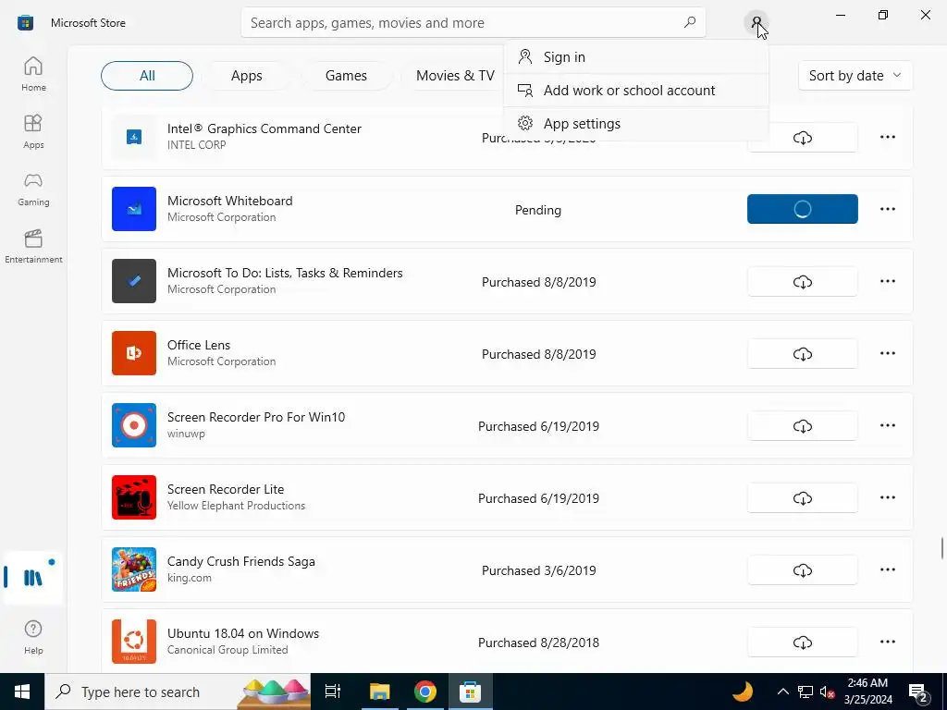Screen dimensions: 947x710
Task: Open the Windows Start menu
Action: tap(22, 692)
